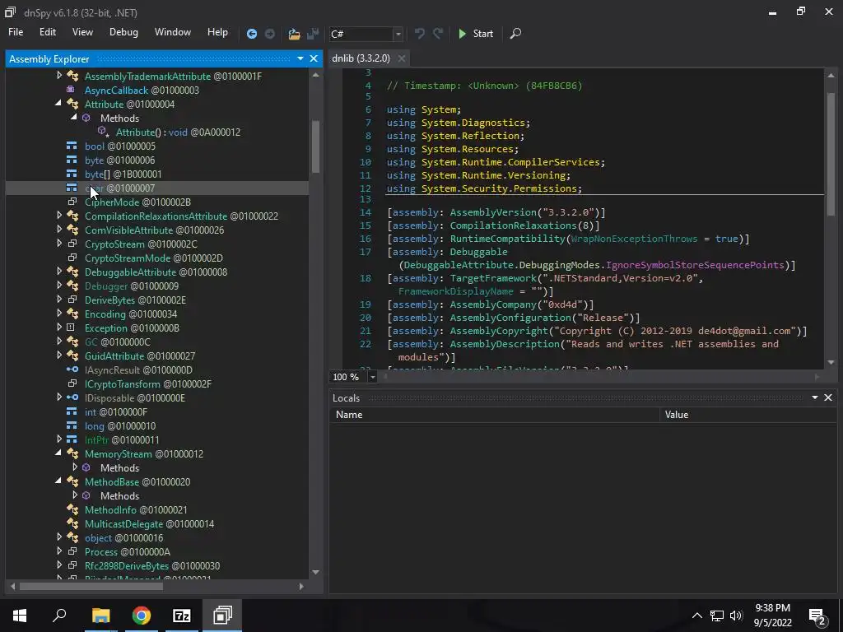This screenshot has width=843, height=632.
Task: Open the 100 % zoom dropdown
Action: click(372, 377)
